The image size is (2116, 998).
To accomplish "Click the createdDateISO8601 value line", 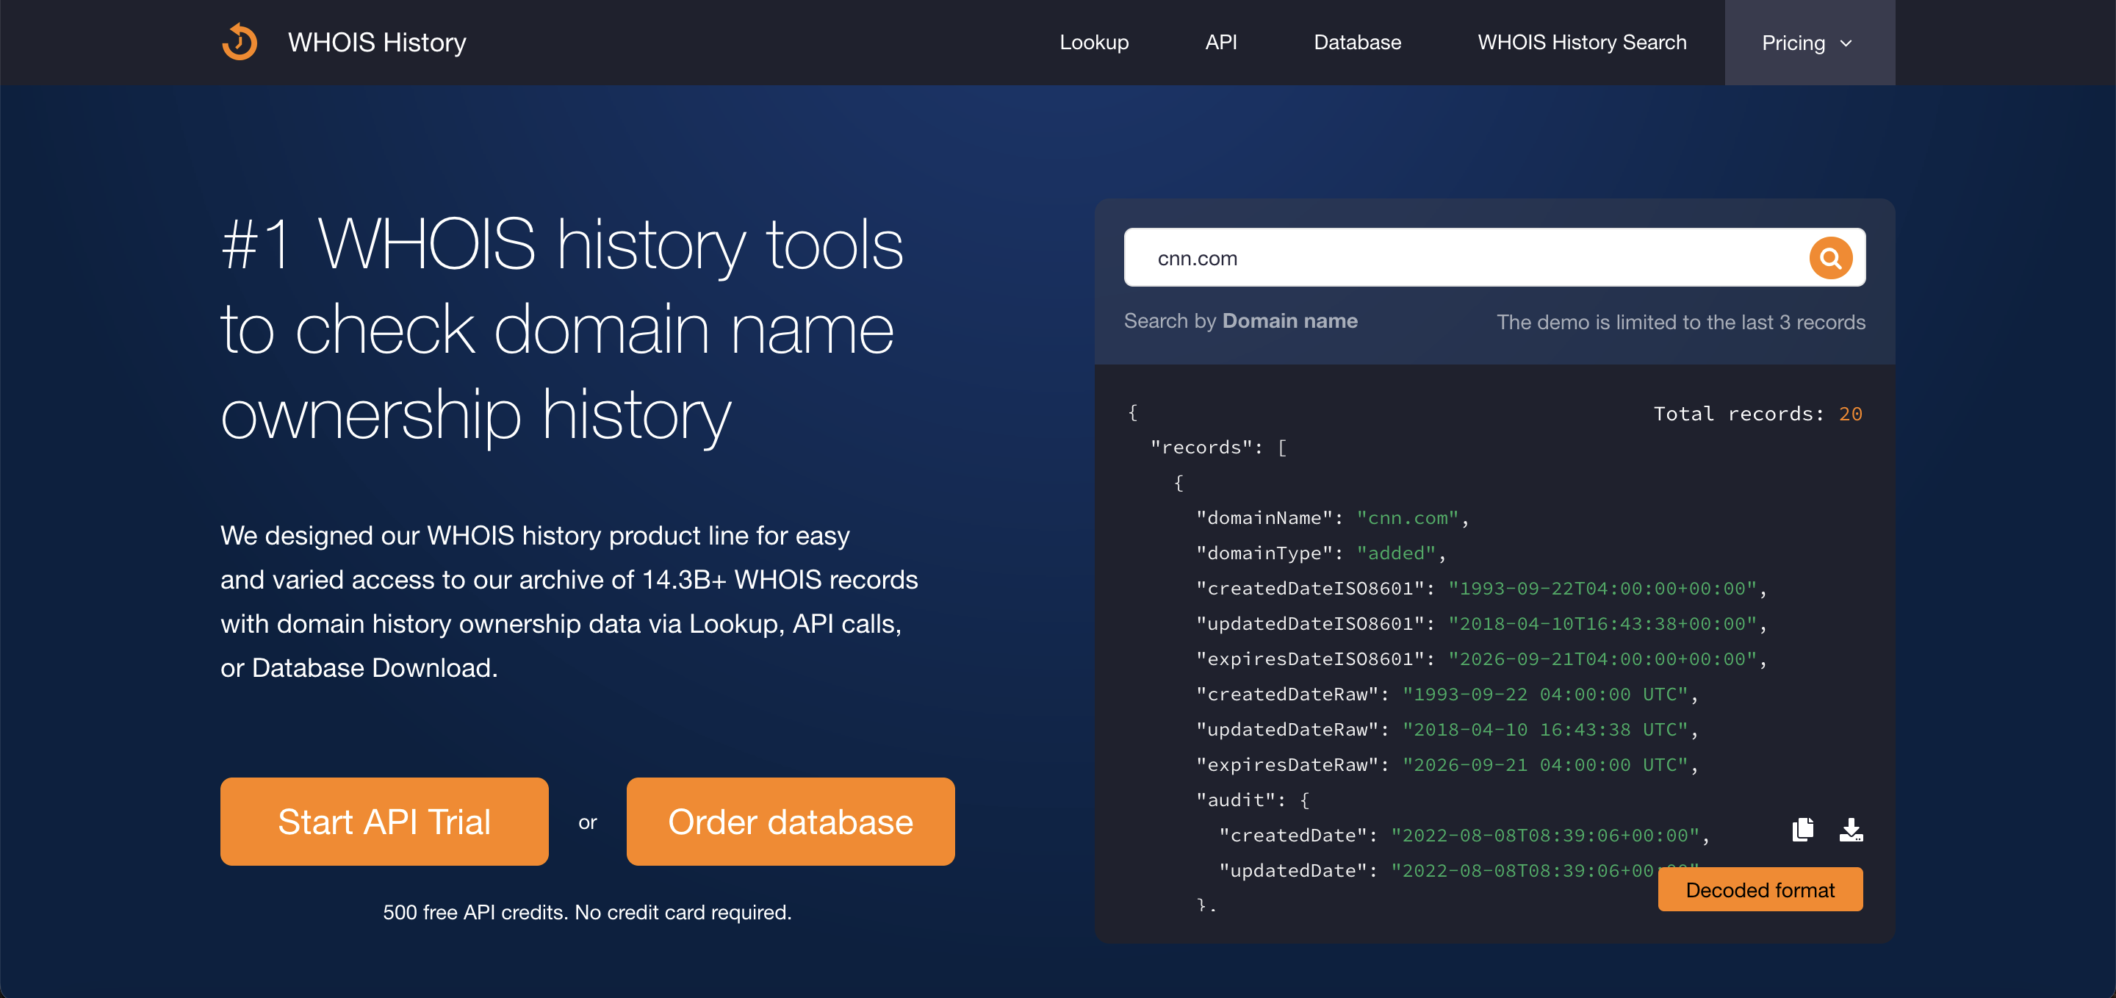I will (x=1481, y=589).
